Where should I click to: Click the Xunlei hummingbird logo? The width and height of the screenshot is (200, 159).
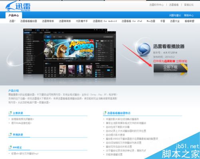tap(18, 6)
